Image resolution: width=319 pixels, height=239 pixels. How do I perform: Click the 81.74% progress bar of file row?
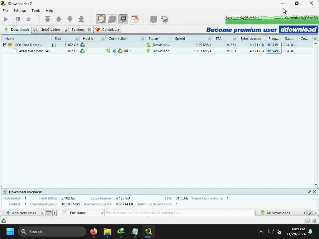click(274, 51)
